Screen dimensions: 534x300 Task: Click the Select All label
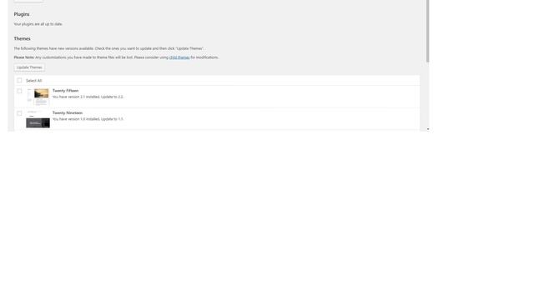coord(33,81)
